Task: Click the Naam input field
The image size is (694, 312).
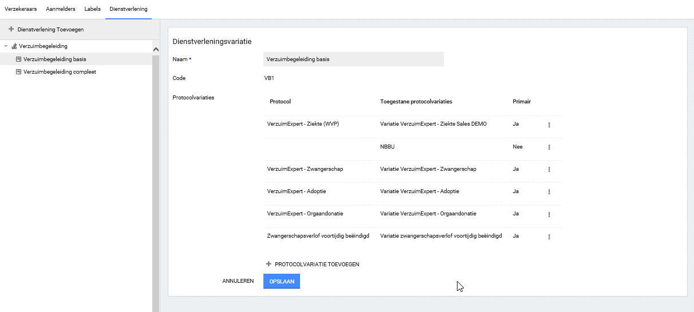Action: point(353,59)
